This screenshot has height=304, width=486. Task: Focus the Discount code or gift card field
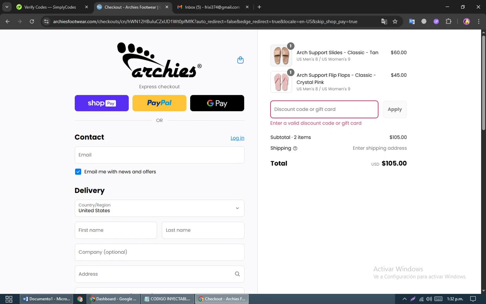click(324, 109)
